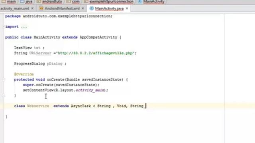This screenshot has height=143, width=255.
Task: Collapse the onCreate method fold marker
Action: pyautogui.click(x=4, y=79)
